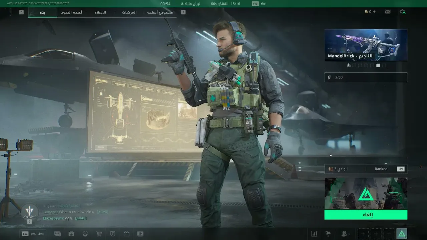Open the mail inbox envelope icon
Image resolution: width=427 pixels, height=240 pixels.
387,12
